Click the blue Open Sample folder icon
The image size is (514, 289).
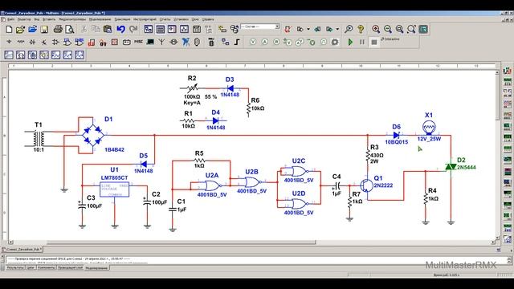coord(32,30)
